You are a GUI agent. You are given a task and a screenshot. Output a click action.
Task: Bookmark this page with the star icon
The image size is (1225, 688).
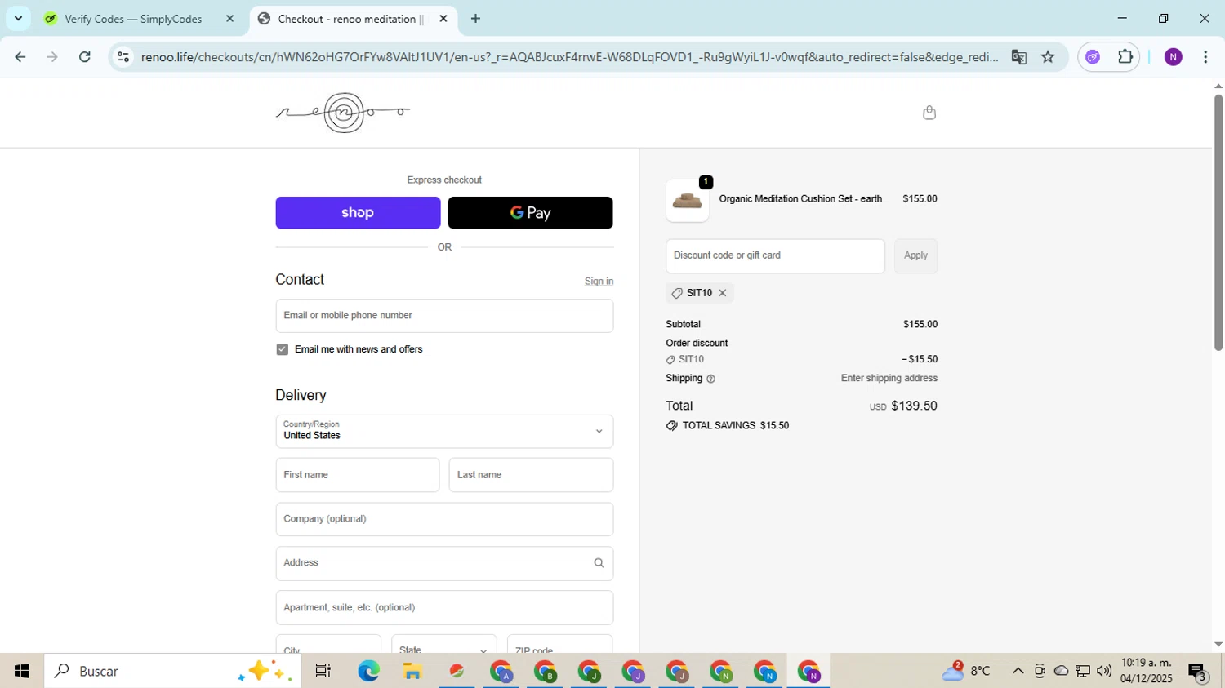[1048, 57]
